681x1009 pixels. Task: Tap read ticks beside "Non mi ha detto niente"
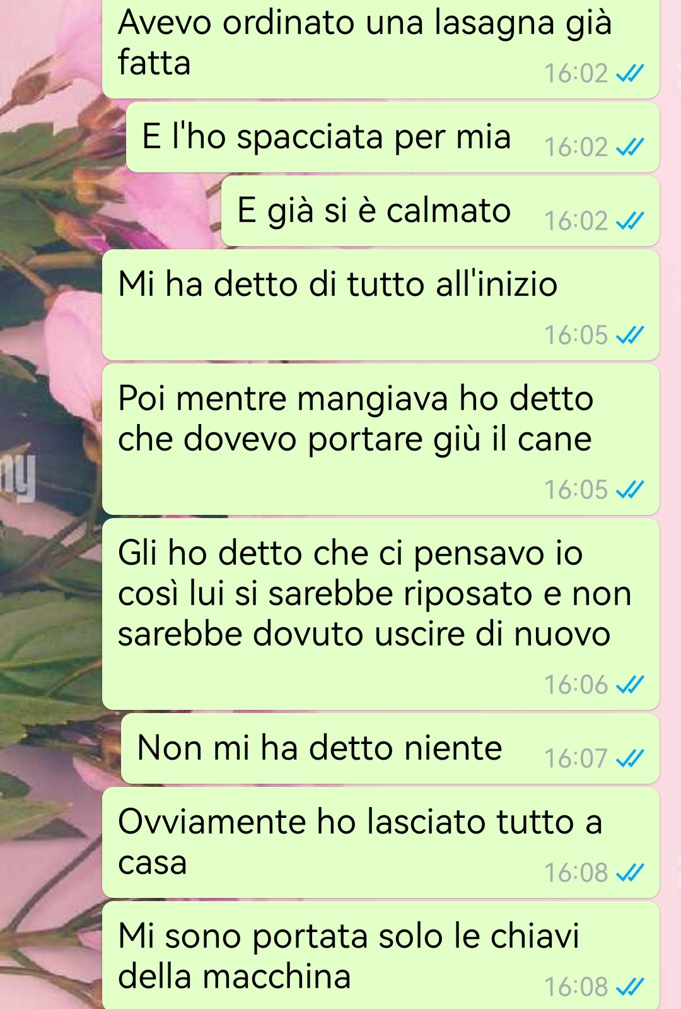pos(630,758)
